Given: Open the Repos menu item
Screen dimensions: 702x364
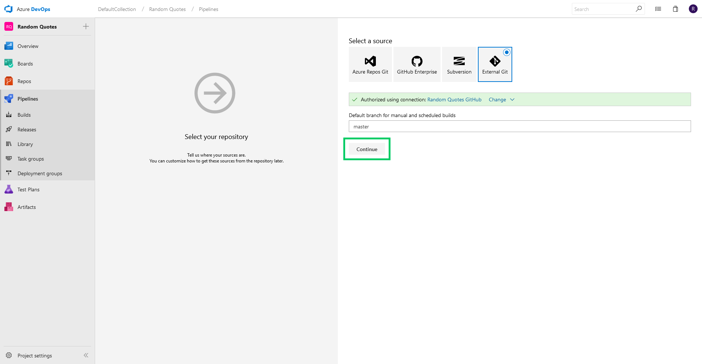Looking at the screenshot, I should [24, 81].
